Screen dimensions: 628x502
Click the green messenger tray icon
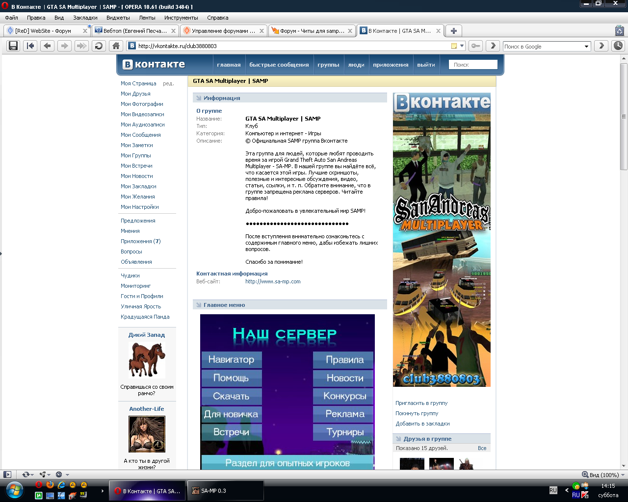coord(576,486)
